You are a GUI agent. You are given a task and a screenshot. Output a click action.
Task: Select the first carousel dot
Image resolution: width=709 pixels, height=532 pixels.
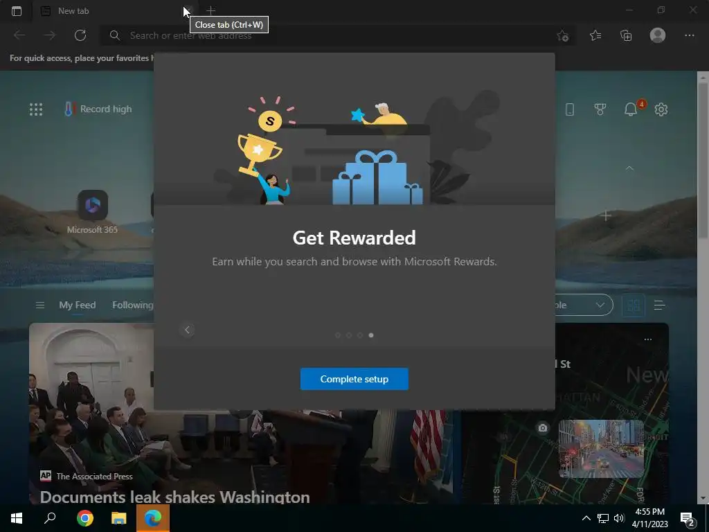pos(338,335)
